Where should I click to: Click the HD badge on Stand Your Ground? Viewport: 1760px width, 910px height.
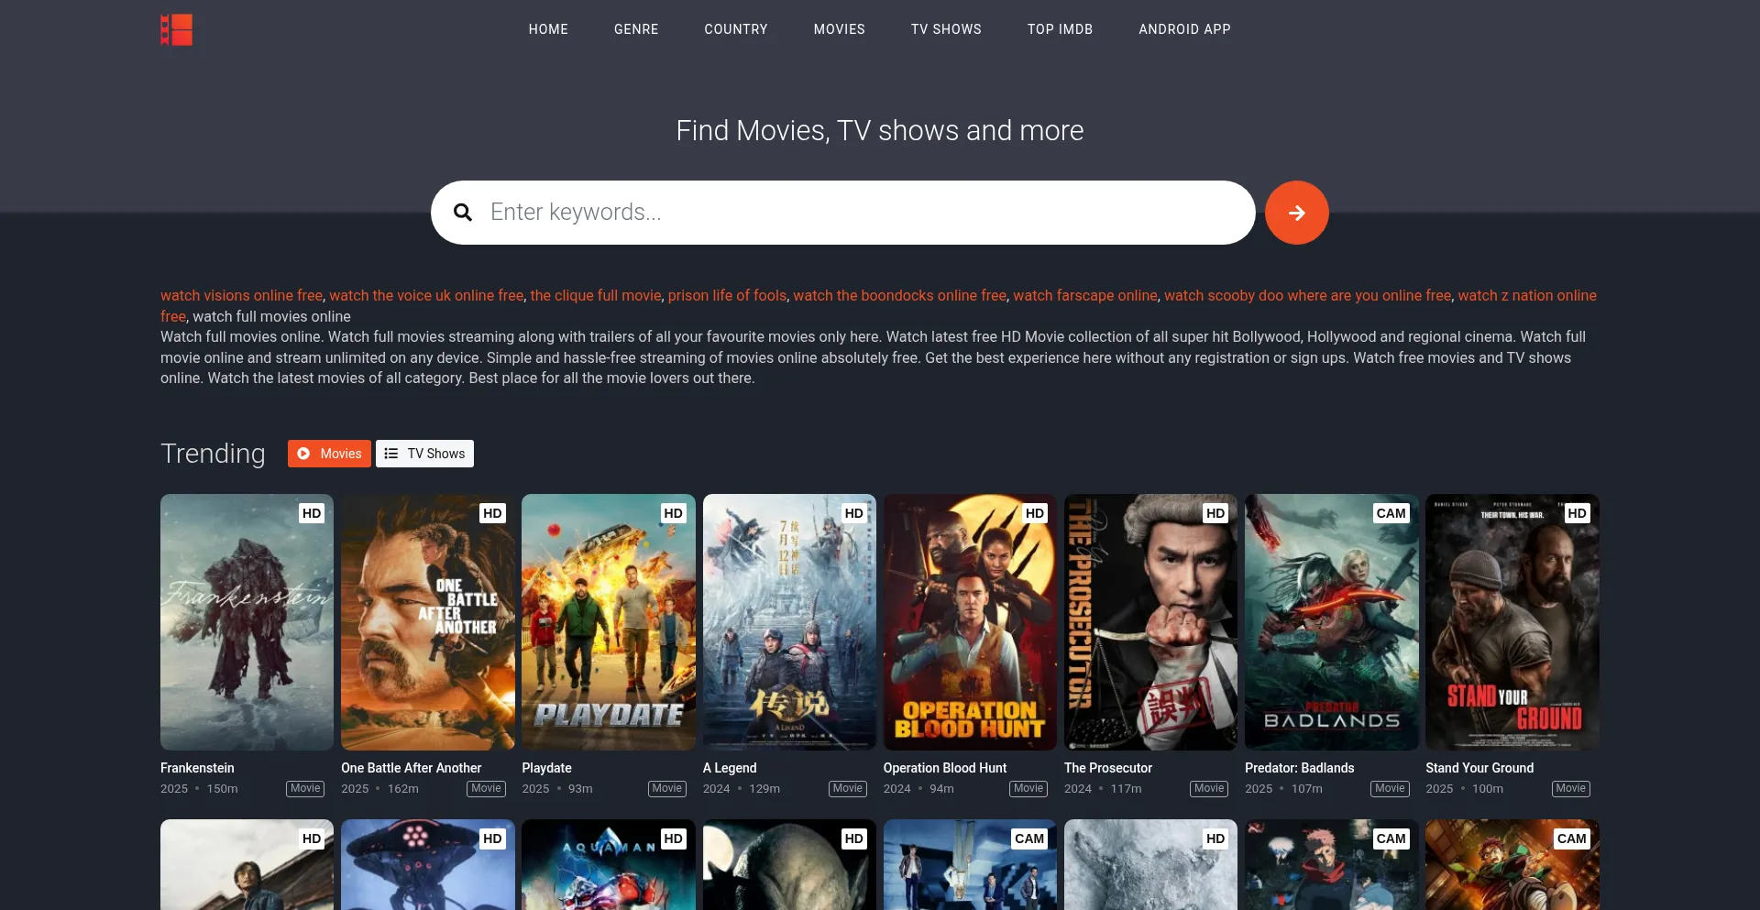1577,513
